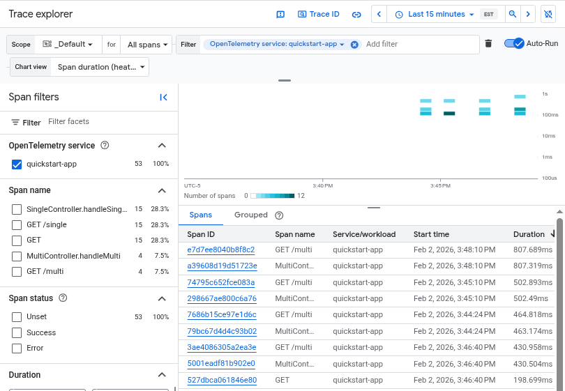Copy link using the link icon
Image resolution: width=565 pixels, height=391 pixels.
pos(356,14)
